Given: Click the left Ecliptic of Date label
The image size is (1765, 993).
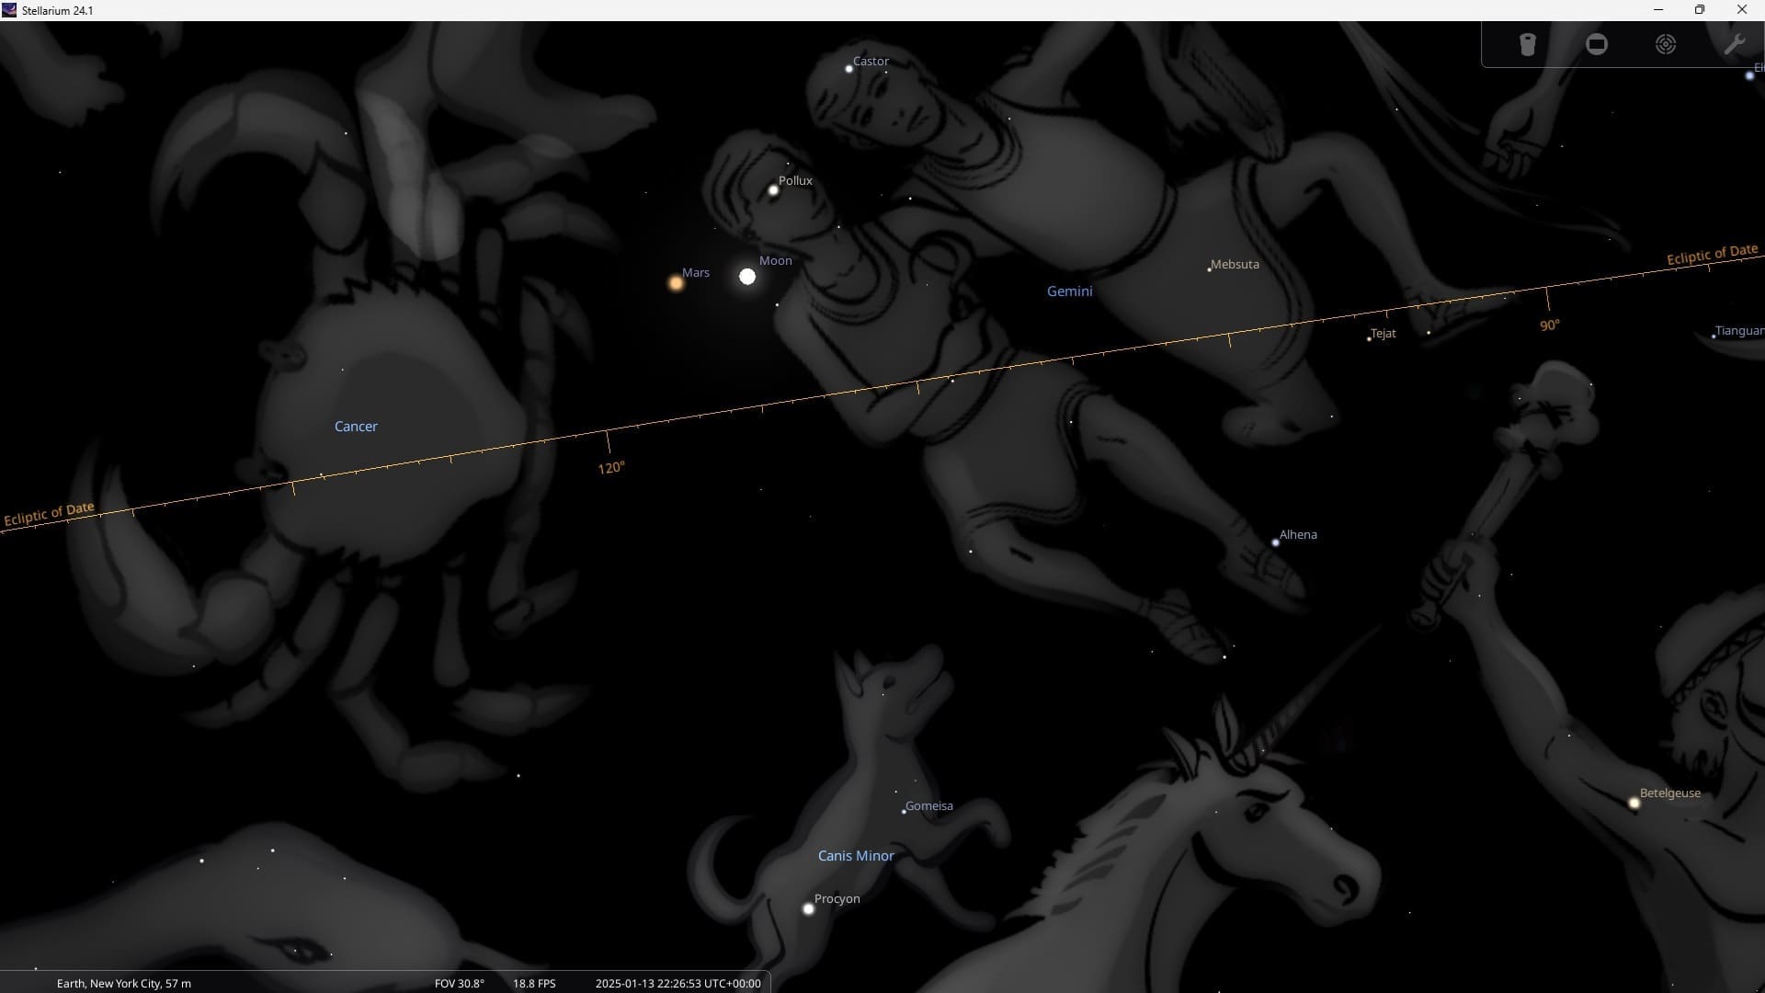Looking at the screenshot, I should coord(49,515).
